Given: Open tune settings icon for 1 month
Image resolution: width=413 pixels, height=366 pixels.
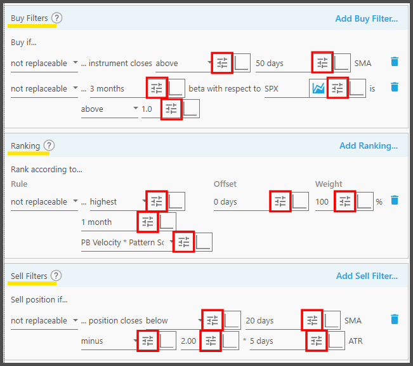Looking at the screenshot, I should [x=148, y=222].
